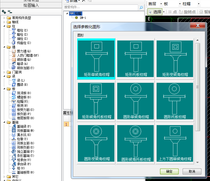Select the 砌体加筋(Y) icon
This screenshot has height=181, width=210.
coord(14,68)
